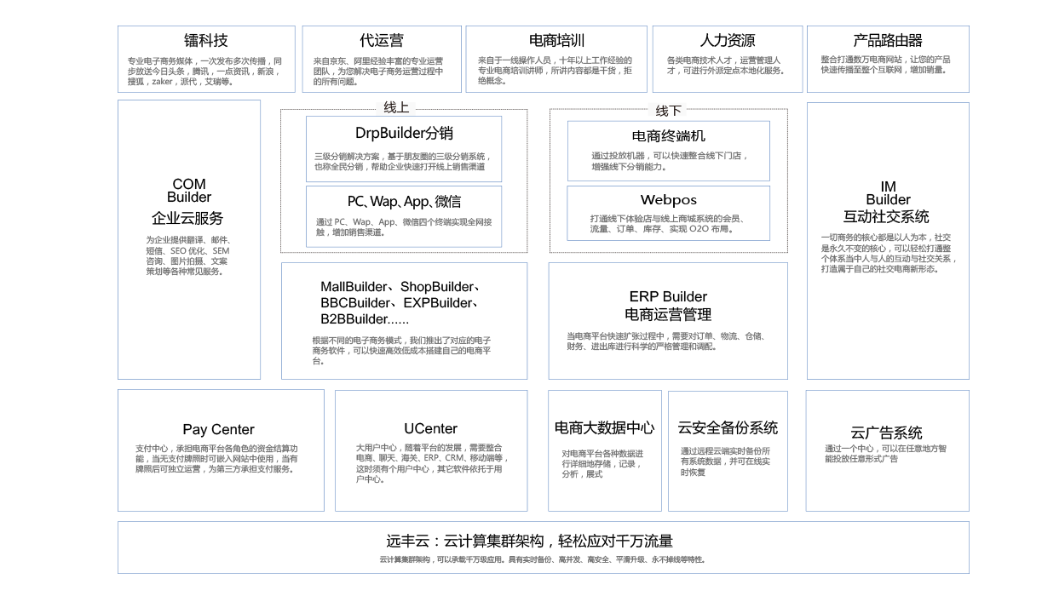
Task: Click description starting 当电商平台快速扩张过程中
Action: pos(665,341)
